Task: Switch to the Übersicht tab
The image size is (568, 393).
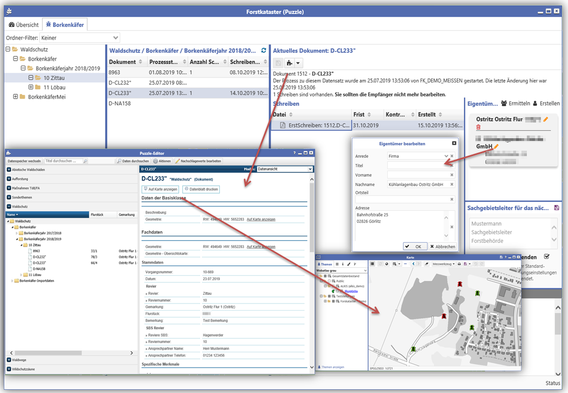Action: [23, 24]
